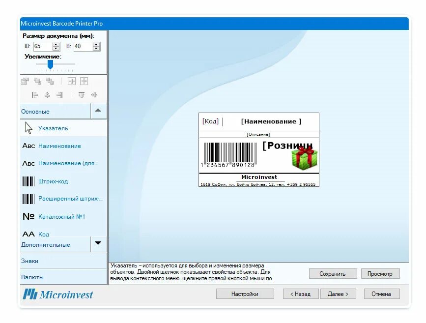
Task: Pick the Расширенный штрих-код element
Action: tap(63, 199)
